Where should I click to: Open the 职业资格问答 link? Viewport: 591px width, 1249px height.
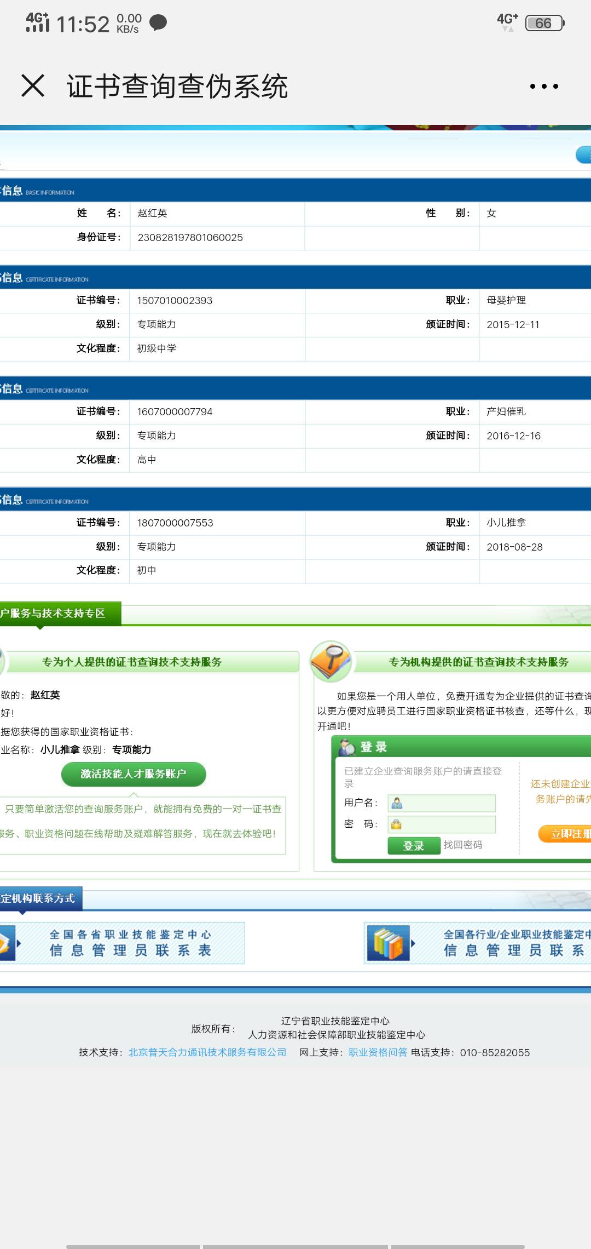(378, 1052)
